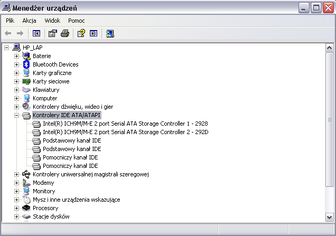Screen dimensions: 336x236
Task: Collapse the HP_LAP root node
Action: (7, 48)
